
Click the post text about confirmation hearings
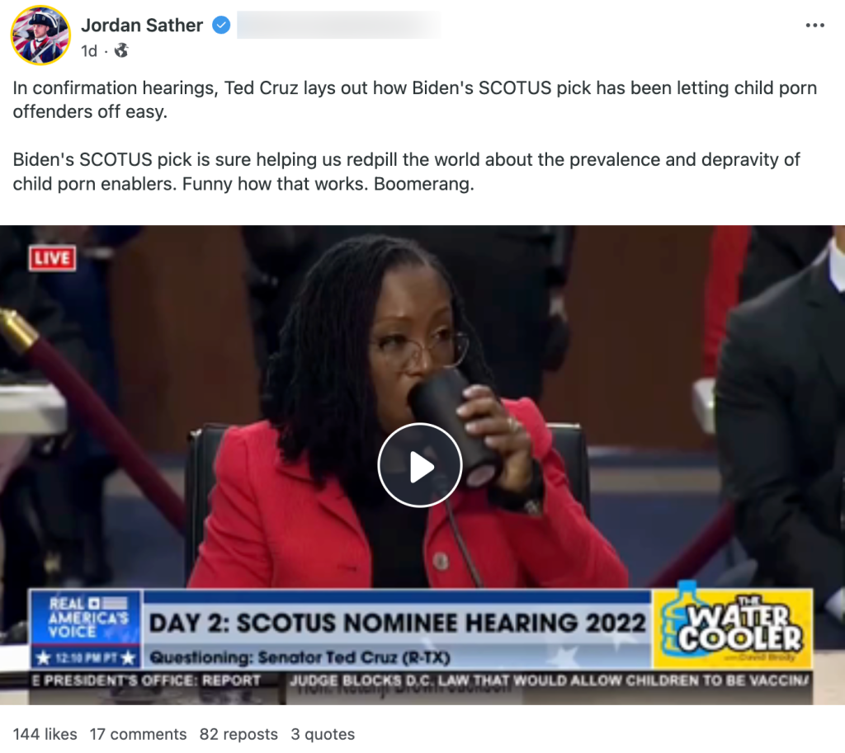click(415, 100)
